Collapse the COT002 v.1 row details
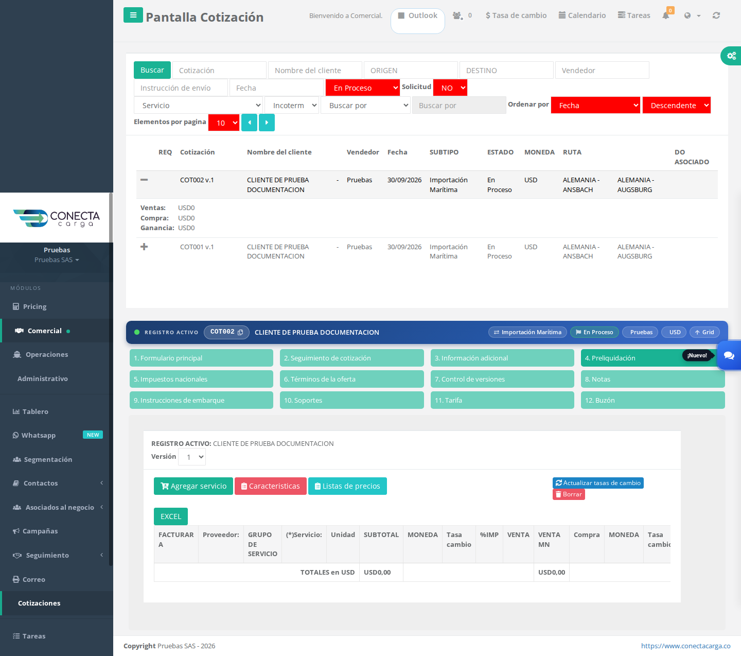Screen dimensions: 741x656 tap(144, 180)
